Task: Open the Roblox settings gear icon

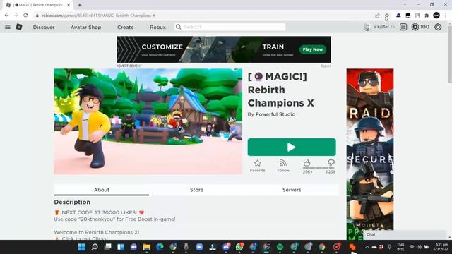Action: click(x=438, y=27)
